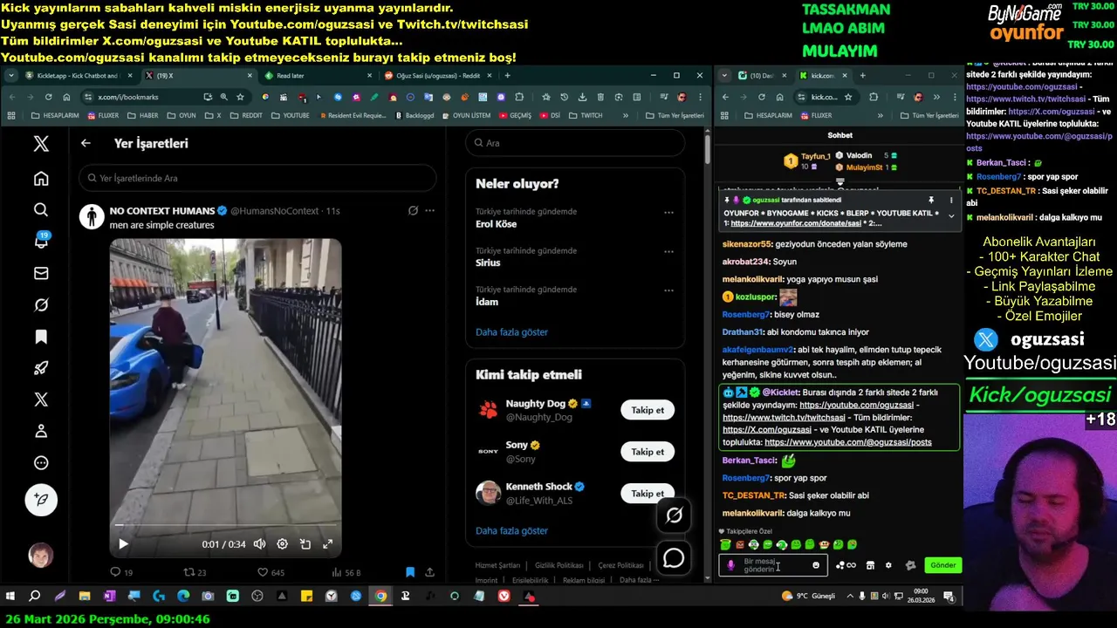Image resolution: width=1117 pixels, height=628 pixels.
Task: Open İdam trend options dots
Action: (668, 290)
